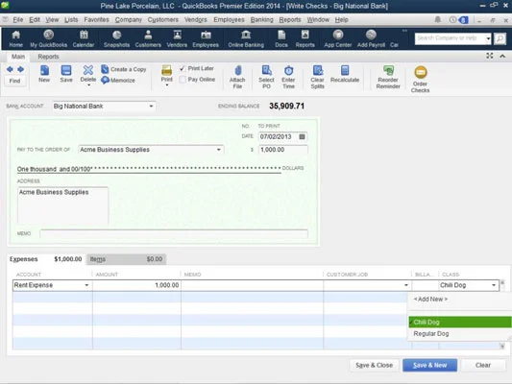The width and height of the screenshot is (512, 384).
Task: Click the Save & New button
Action: 429,366
